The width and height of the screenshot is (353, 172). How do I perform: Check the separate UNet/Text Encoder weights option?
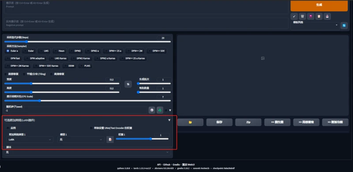[91, 128]
